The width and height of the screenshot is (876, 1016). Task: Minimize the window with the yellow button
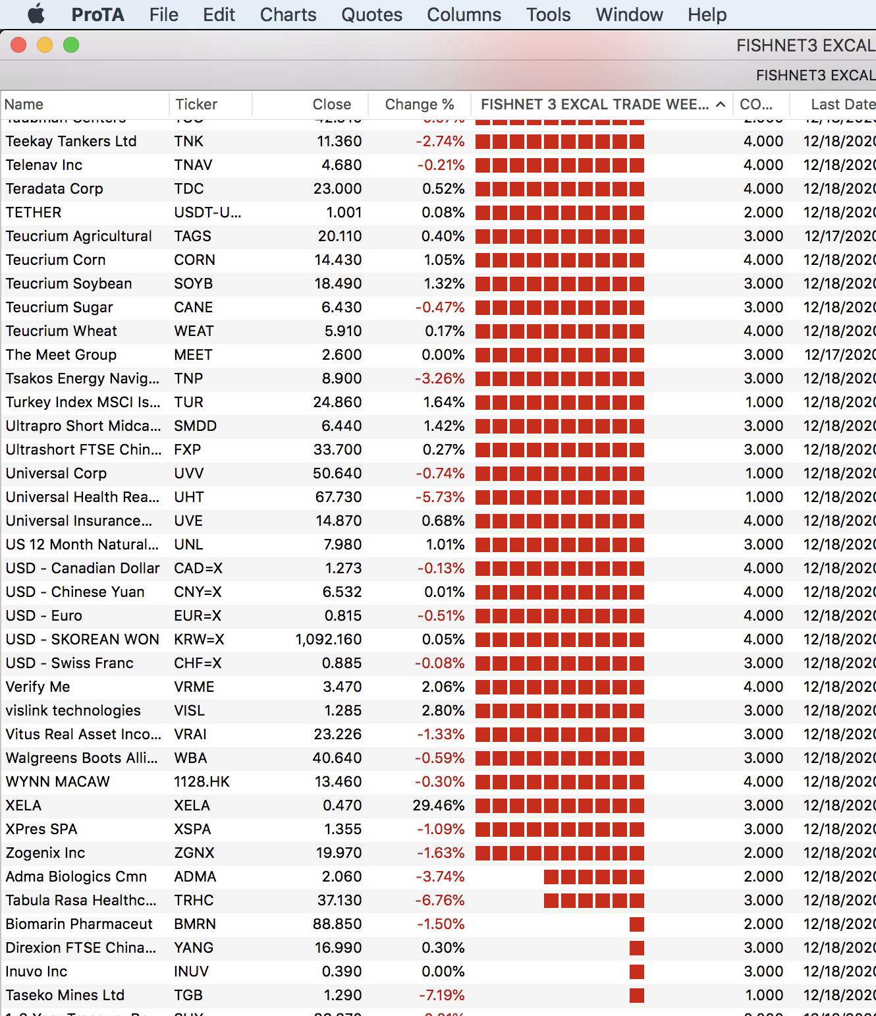[x=45, y=45]
